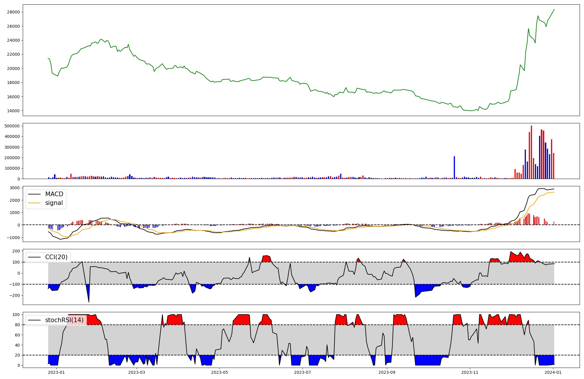Image resolution: width=584 pixels, height=379 pixels.
Task: Click the 2023-01 x-axis date label
Action: click(56, 372)
